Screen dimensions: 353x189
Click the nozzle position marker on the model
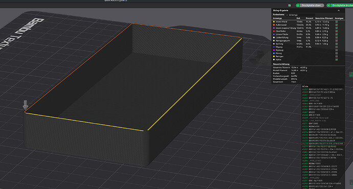click(26, 105)
